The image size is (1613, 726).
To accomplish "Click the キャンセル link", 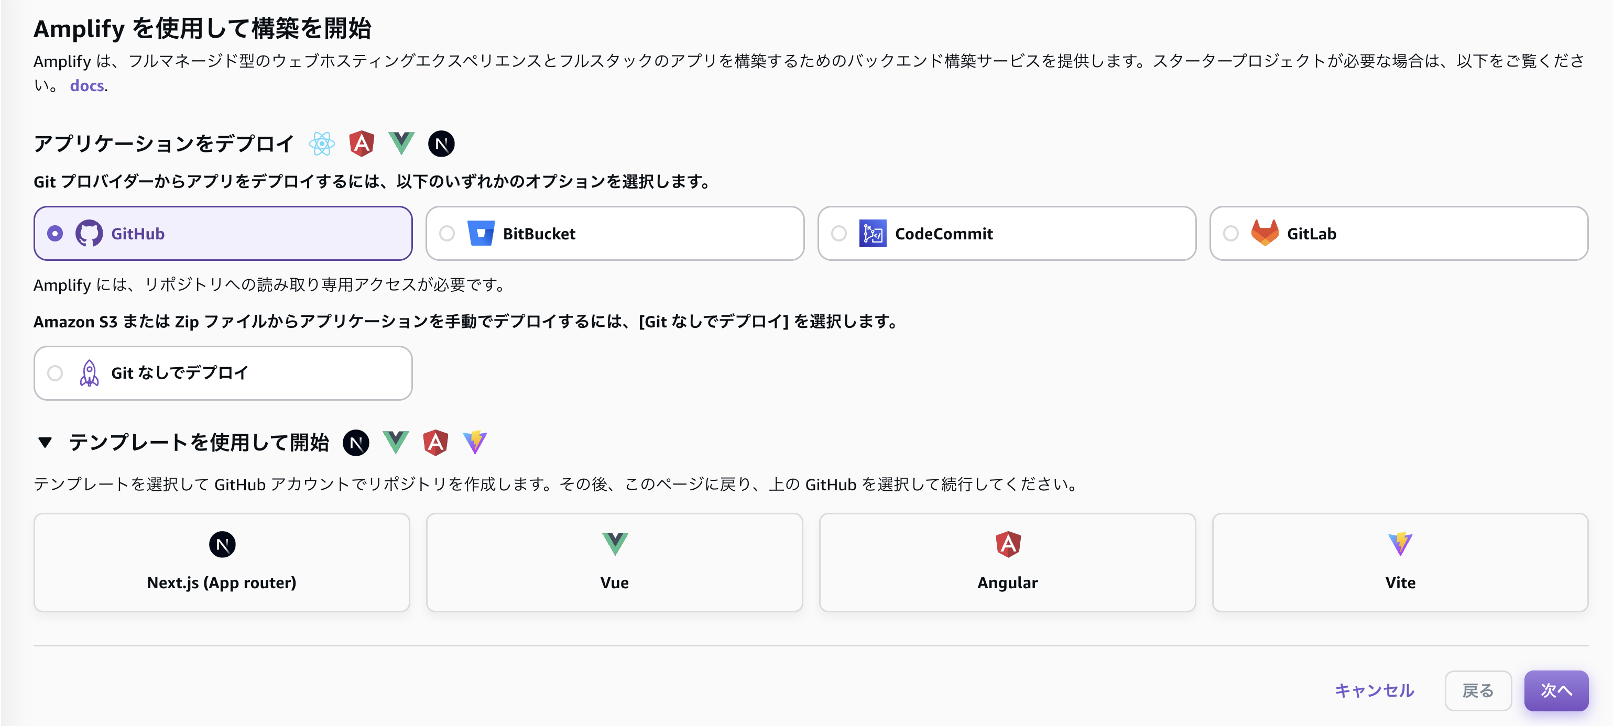I will coord(1374,690).
